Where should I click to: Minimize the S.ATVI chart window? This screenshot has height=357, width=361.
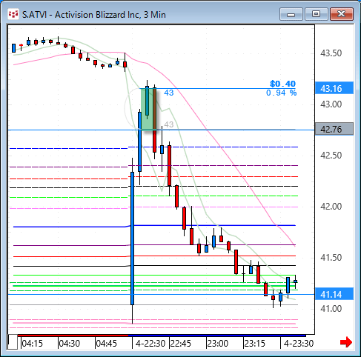tap(291, 14)
